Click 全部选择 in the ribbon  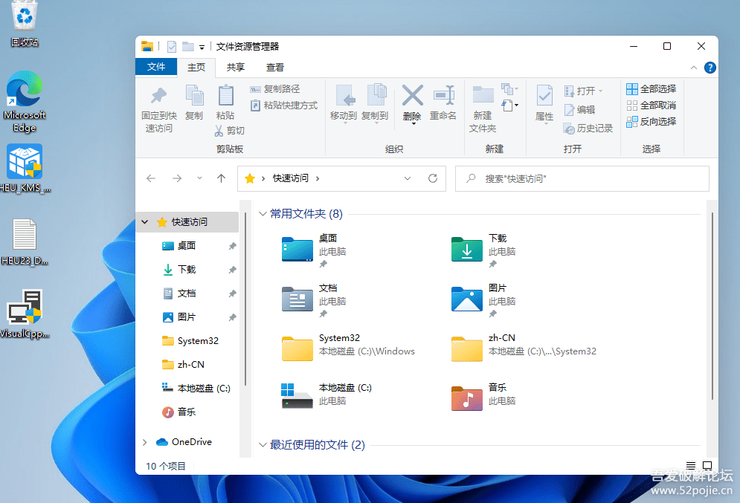click(651, 88)
